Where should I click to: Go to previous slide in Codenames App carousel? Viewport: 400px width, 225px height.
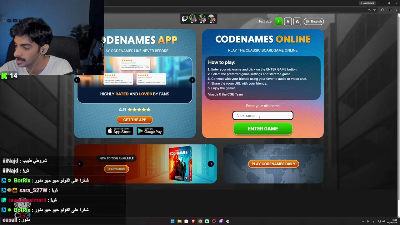point(77,80)
